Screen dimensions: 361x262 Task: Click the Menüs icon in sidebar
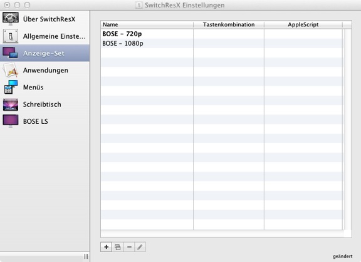point(11,87)
